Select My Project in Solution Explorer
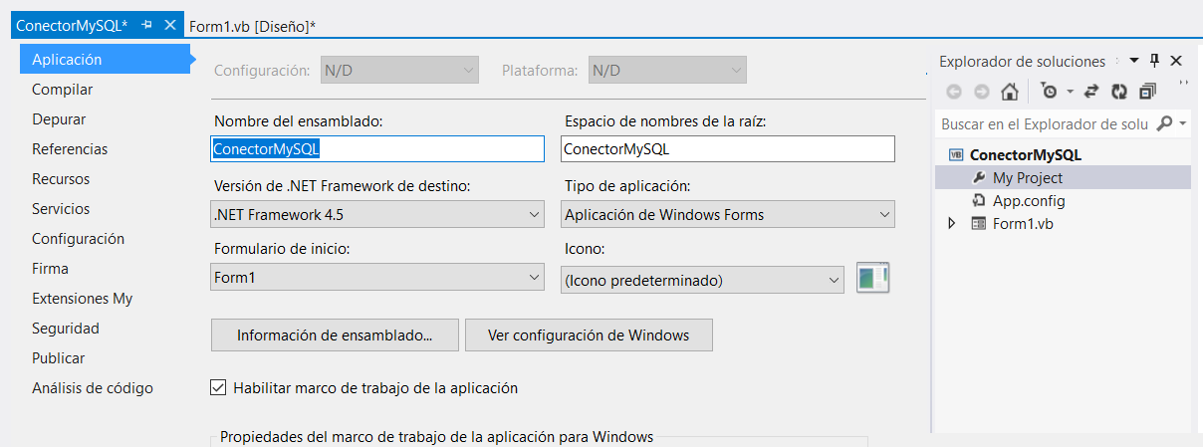 1028,178
